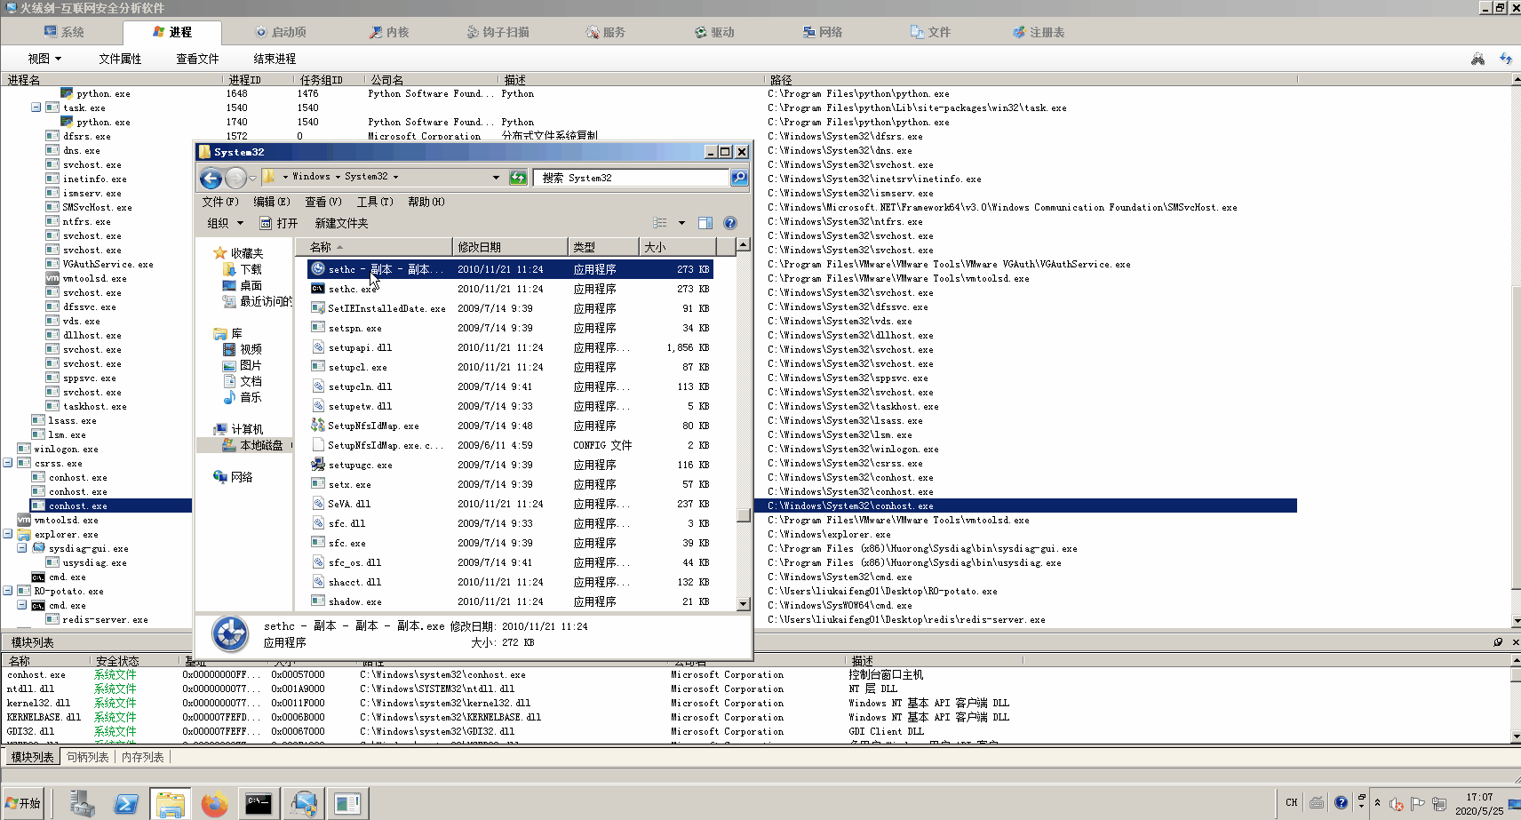This screenshot has height=820, width=1521.
Task: Switch to the 句柄列表 tab
Action: click(87, 757)
